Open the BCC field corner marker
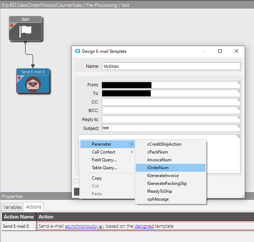Viewport: 254px width, 242px height. tap(238, 109)
